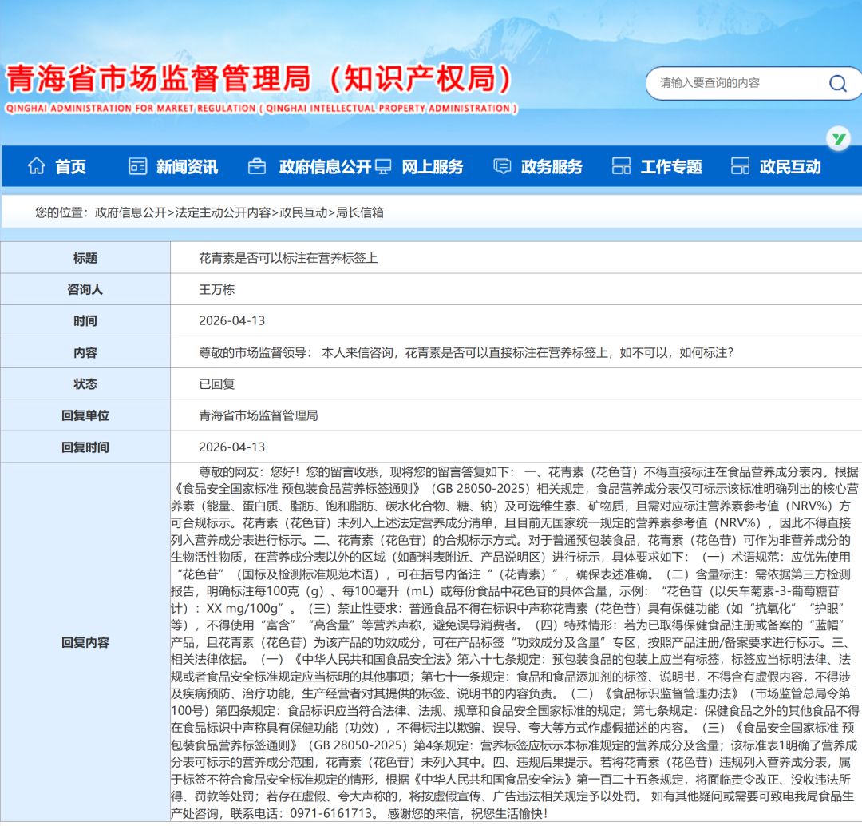Click breadcrumb link 法定主动公开内容
This screenshot has height=826, width=862.
223,213
